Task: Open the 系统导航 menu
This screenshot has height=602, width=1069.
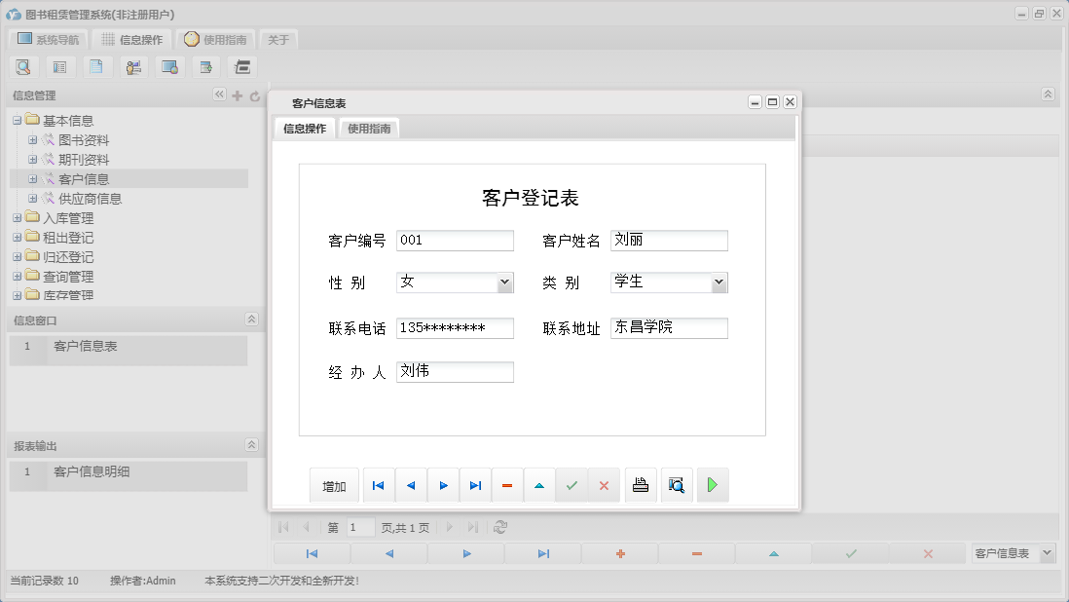Action: [47, 39]
